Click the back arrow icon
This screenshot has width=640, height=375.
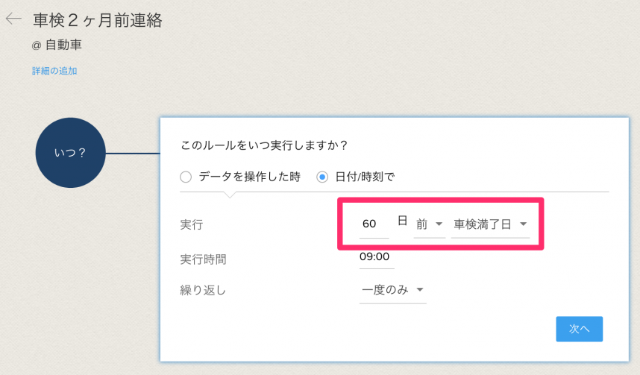(13, 19)
